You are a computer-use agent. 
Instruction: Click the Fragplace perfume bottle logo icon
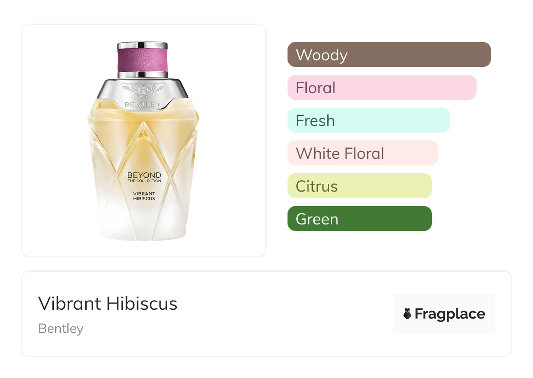tap(407, 314)
